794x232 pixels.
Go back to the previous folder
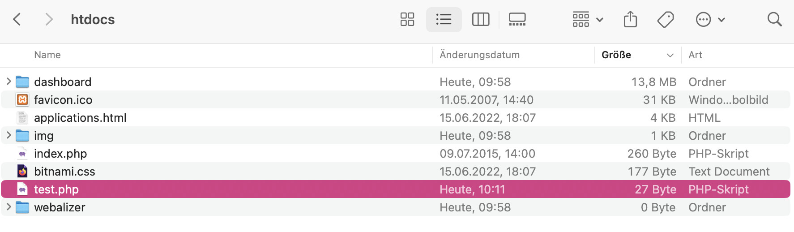[17, 20]
